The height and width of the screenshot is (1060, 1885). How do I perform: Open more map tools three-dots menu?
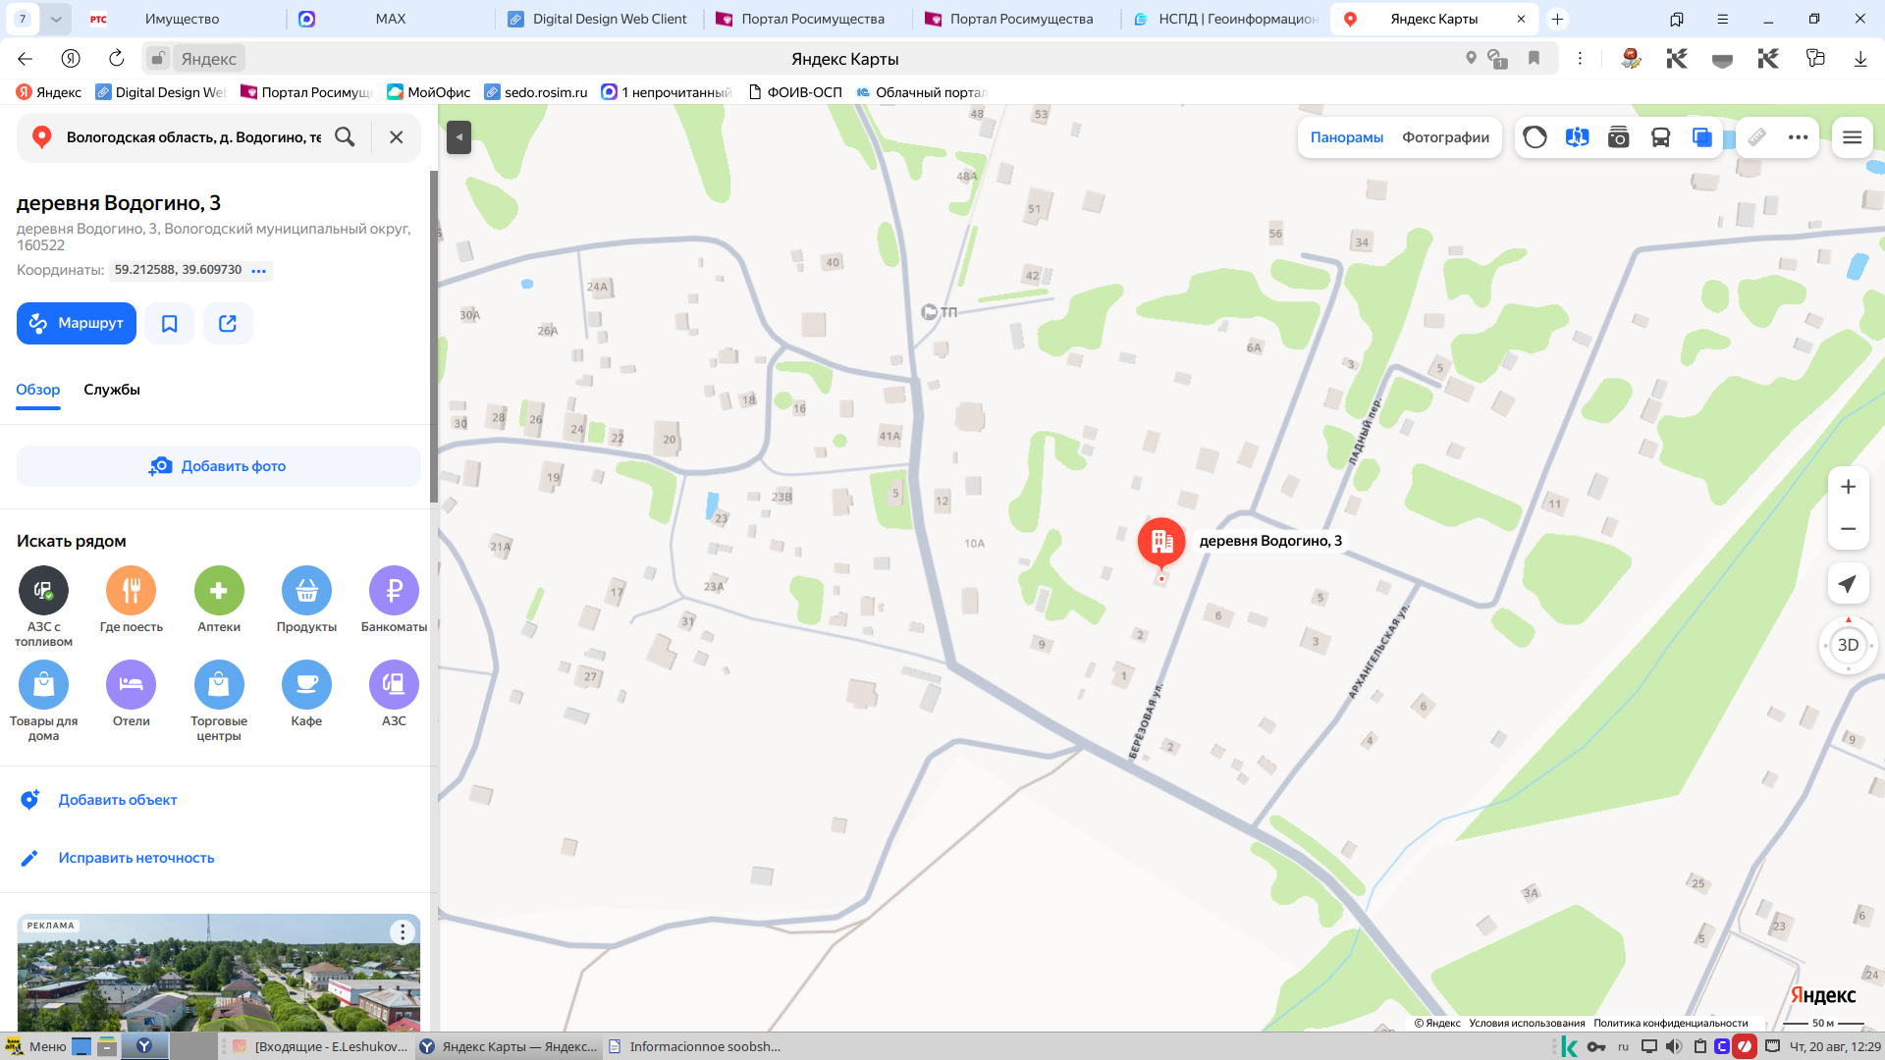(x=1798, y=137)
